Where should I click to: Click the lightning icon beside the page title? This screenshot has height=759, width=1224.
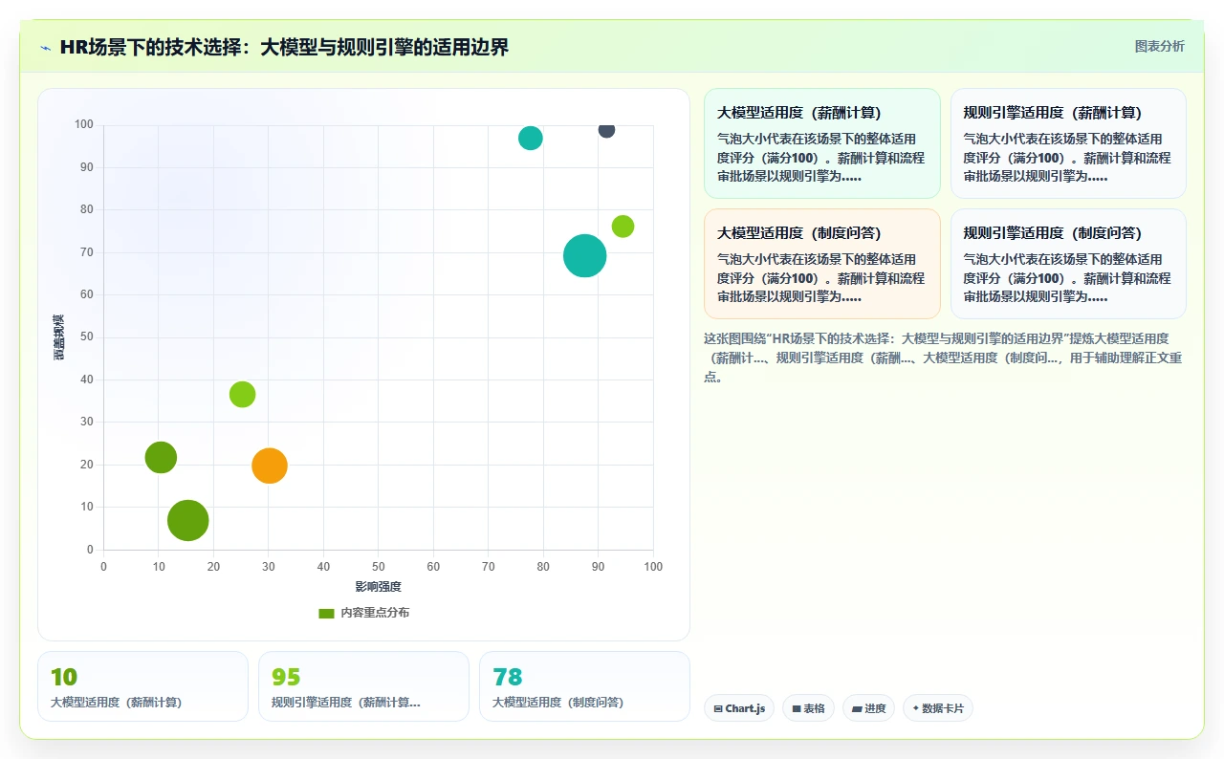pyautogui.click(x=45, y=48)
